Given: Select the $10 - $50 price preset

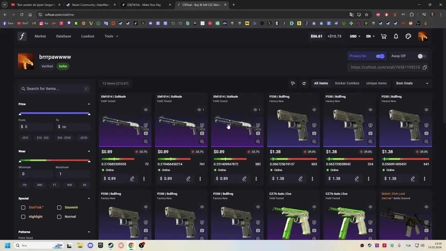Looking at the screenshot, I should click(43, 138).
